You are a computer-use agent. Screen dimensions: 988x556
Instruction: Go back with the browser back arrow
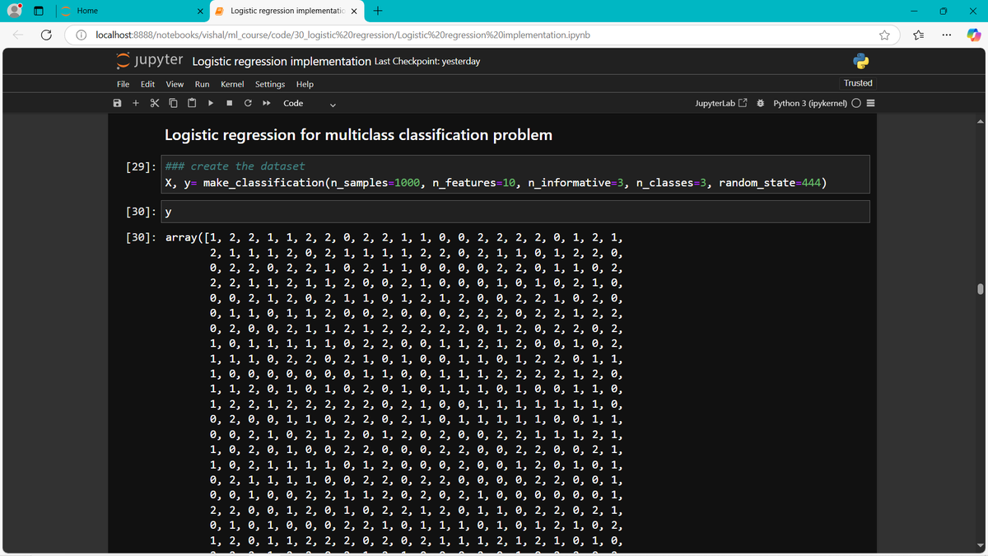[x=19, y=35]
